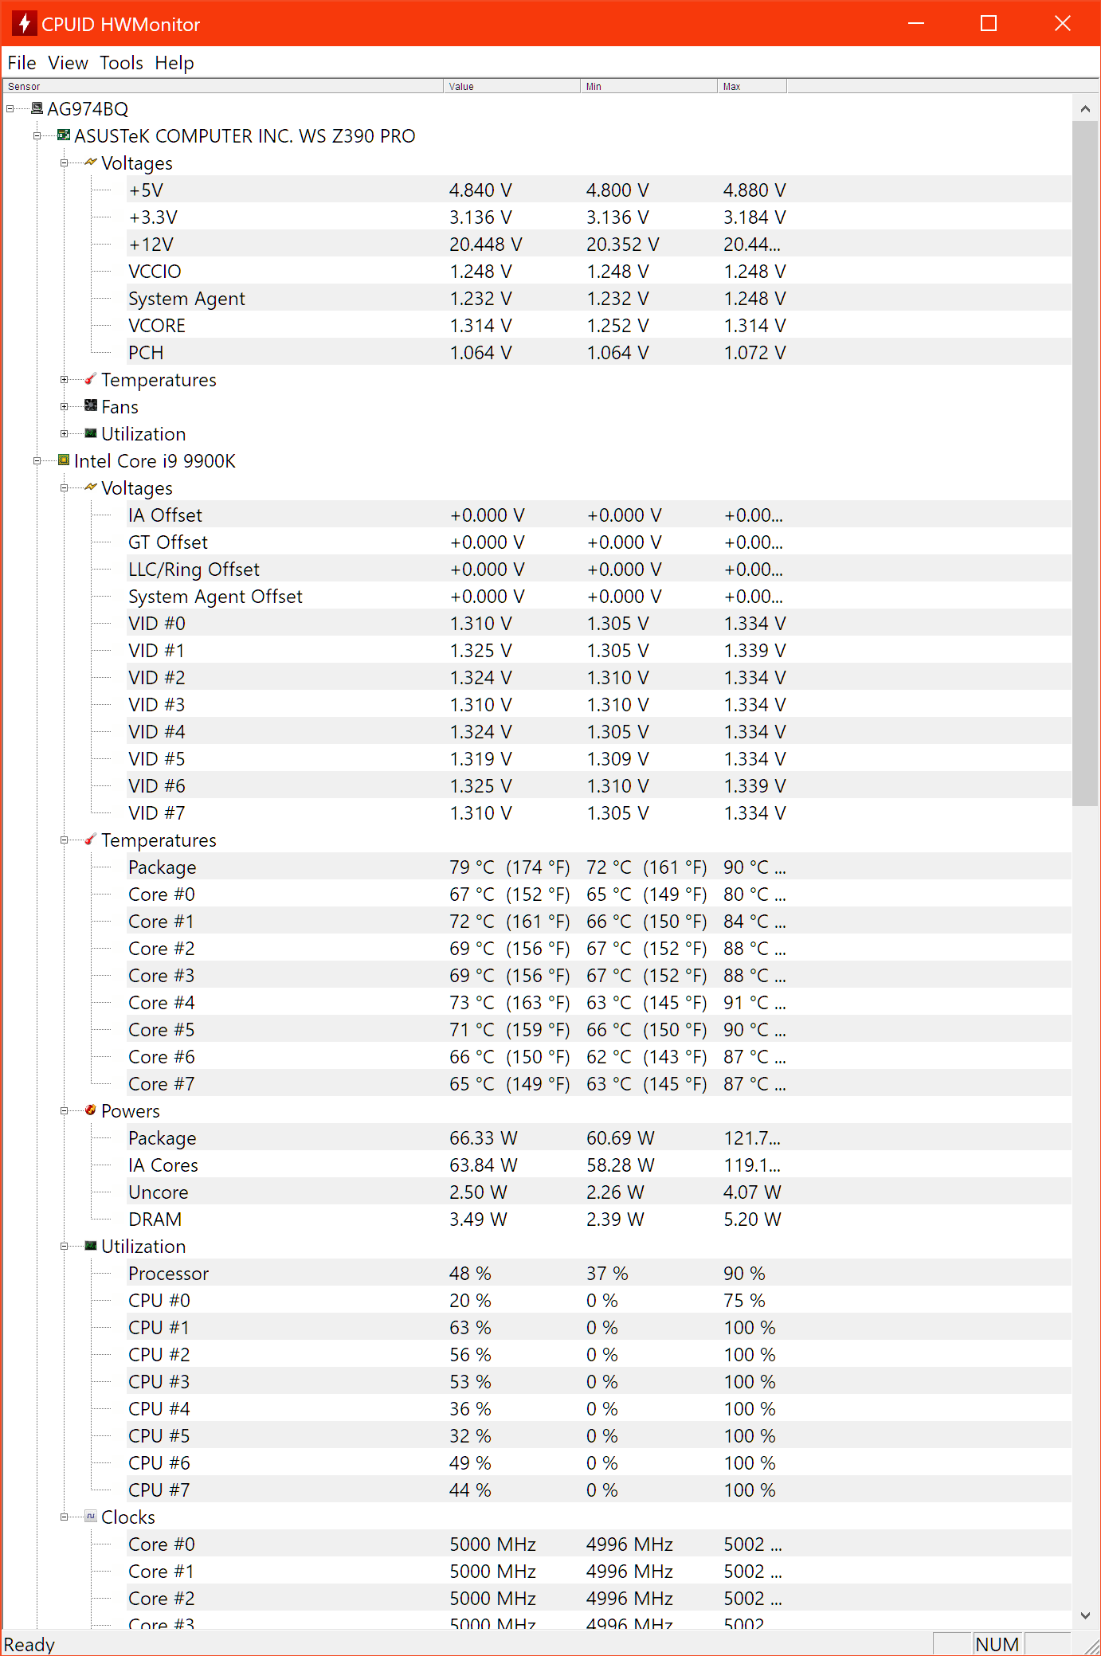1101x1656 pixels.
Task: Click the motherboard Temperatures thermometer icon
Action: pos(91,379)
